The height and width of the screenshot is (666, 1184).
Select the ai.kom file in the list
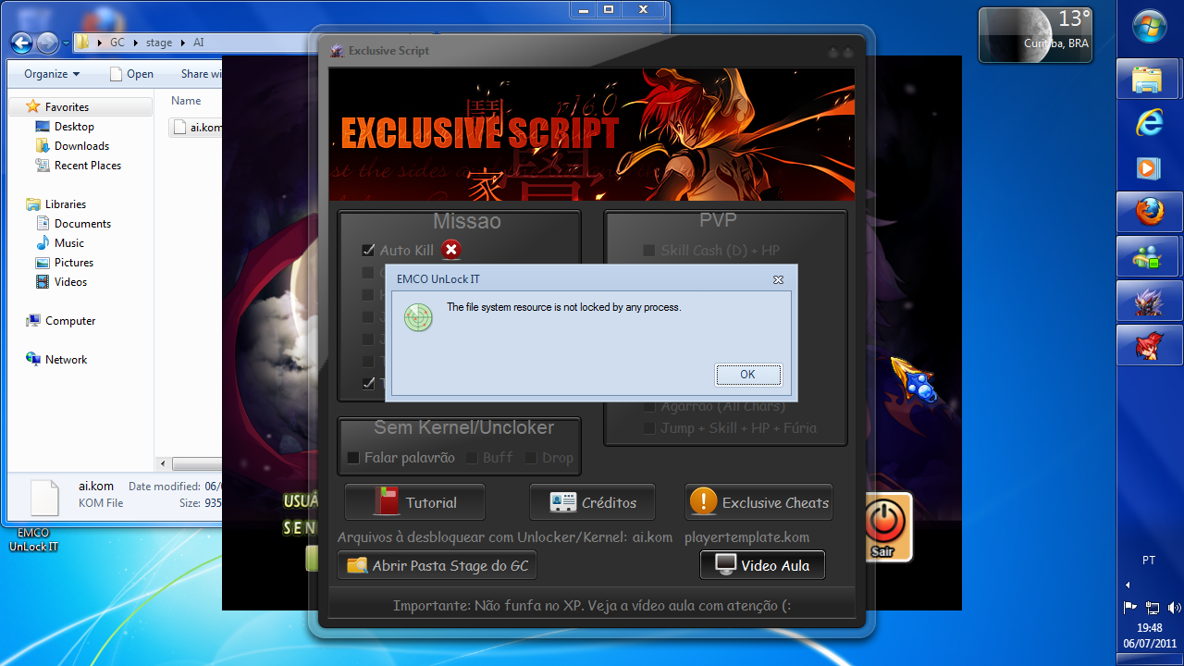197,128
